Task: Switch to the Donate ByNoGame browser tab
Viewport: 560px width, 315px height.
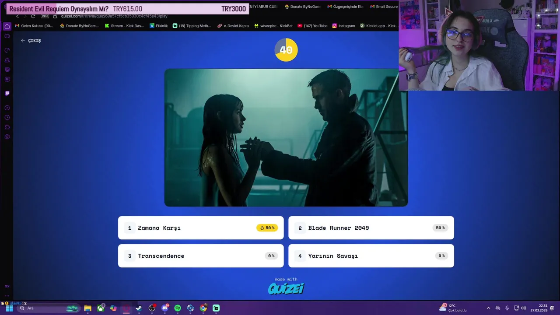Action: pyautogui.click(x=302, y=7)
